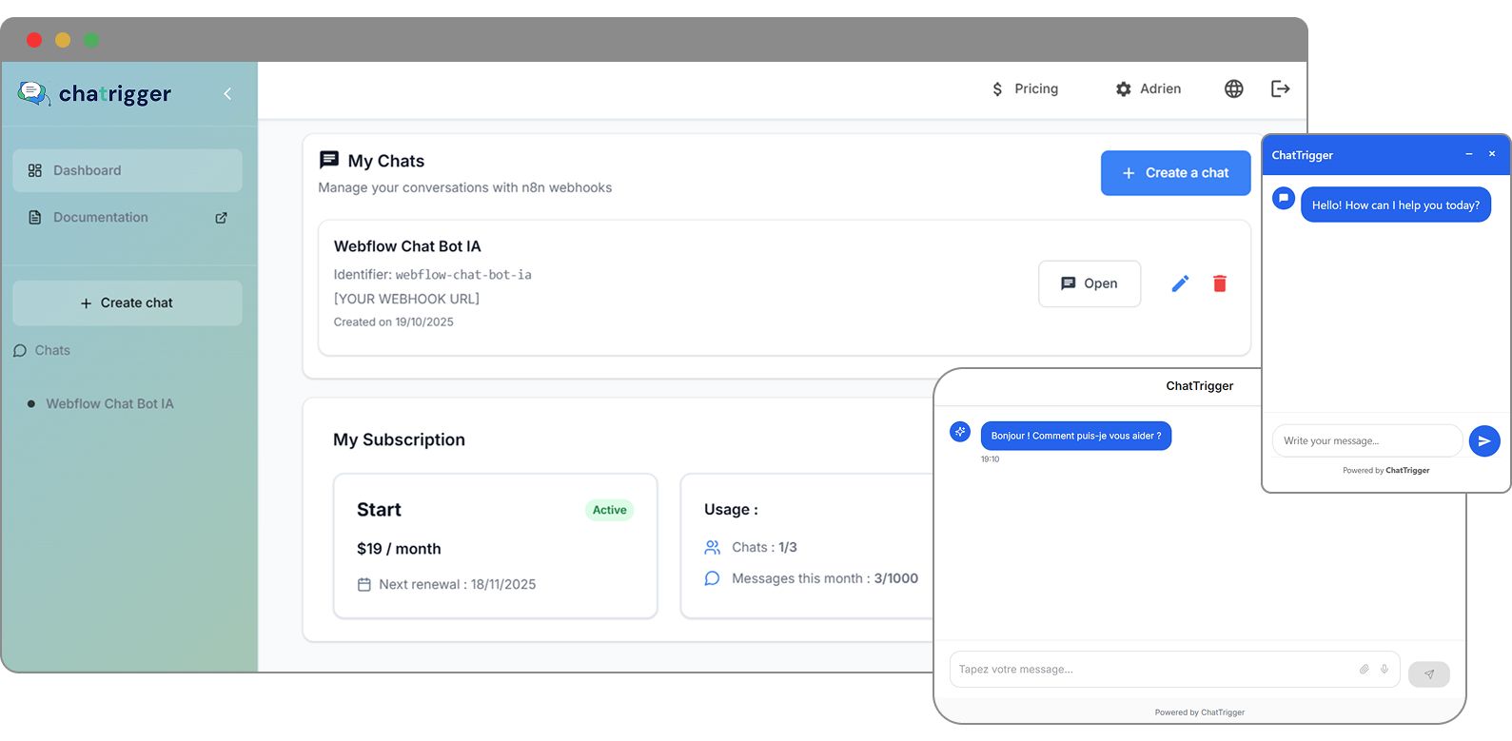Select Webflow Chat Bot IA in sidebar
The height and width of the screenshot is (741, 1512).
click(109, 404)
